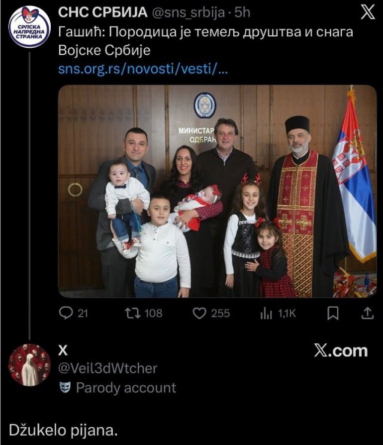
Task: Click the reply speech bubble icon
Action: (66, 313)
